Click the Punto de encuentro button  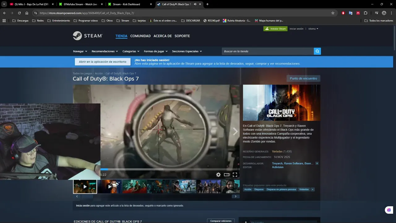[x=303, y=78]
